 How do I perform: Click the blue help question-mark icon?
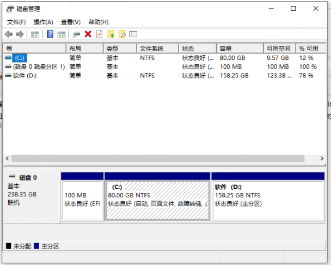50,34
